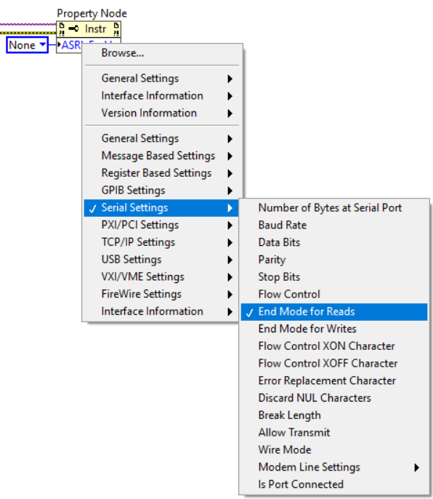Viewport: 433px width, 499px height.
Task: Open USB Settings submenu
Action: coord(161,260)
